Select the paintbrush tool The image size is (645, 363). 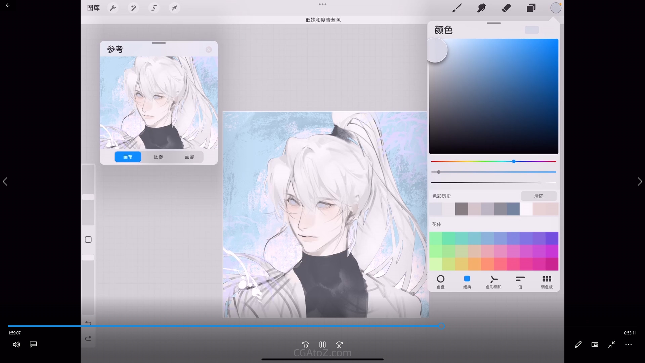pyautogui.click(x=457, y=8)
